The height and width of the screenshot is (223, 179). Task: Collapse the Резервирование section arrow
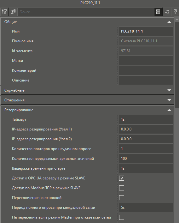coord(169,110)
